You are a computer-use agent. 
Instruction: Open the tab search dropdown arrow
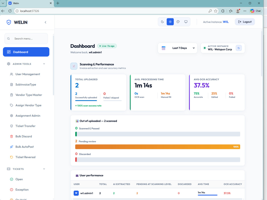[x=3, y=3]
